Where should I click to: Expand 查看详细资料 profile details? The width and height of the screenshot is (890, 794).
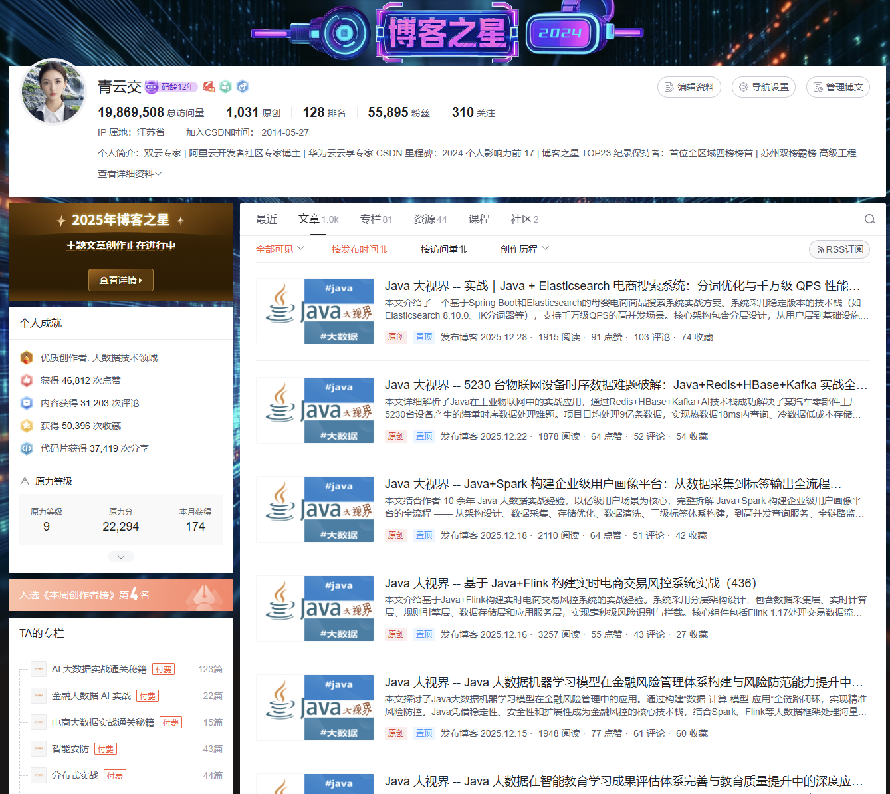coord(130,174)
